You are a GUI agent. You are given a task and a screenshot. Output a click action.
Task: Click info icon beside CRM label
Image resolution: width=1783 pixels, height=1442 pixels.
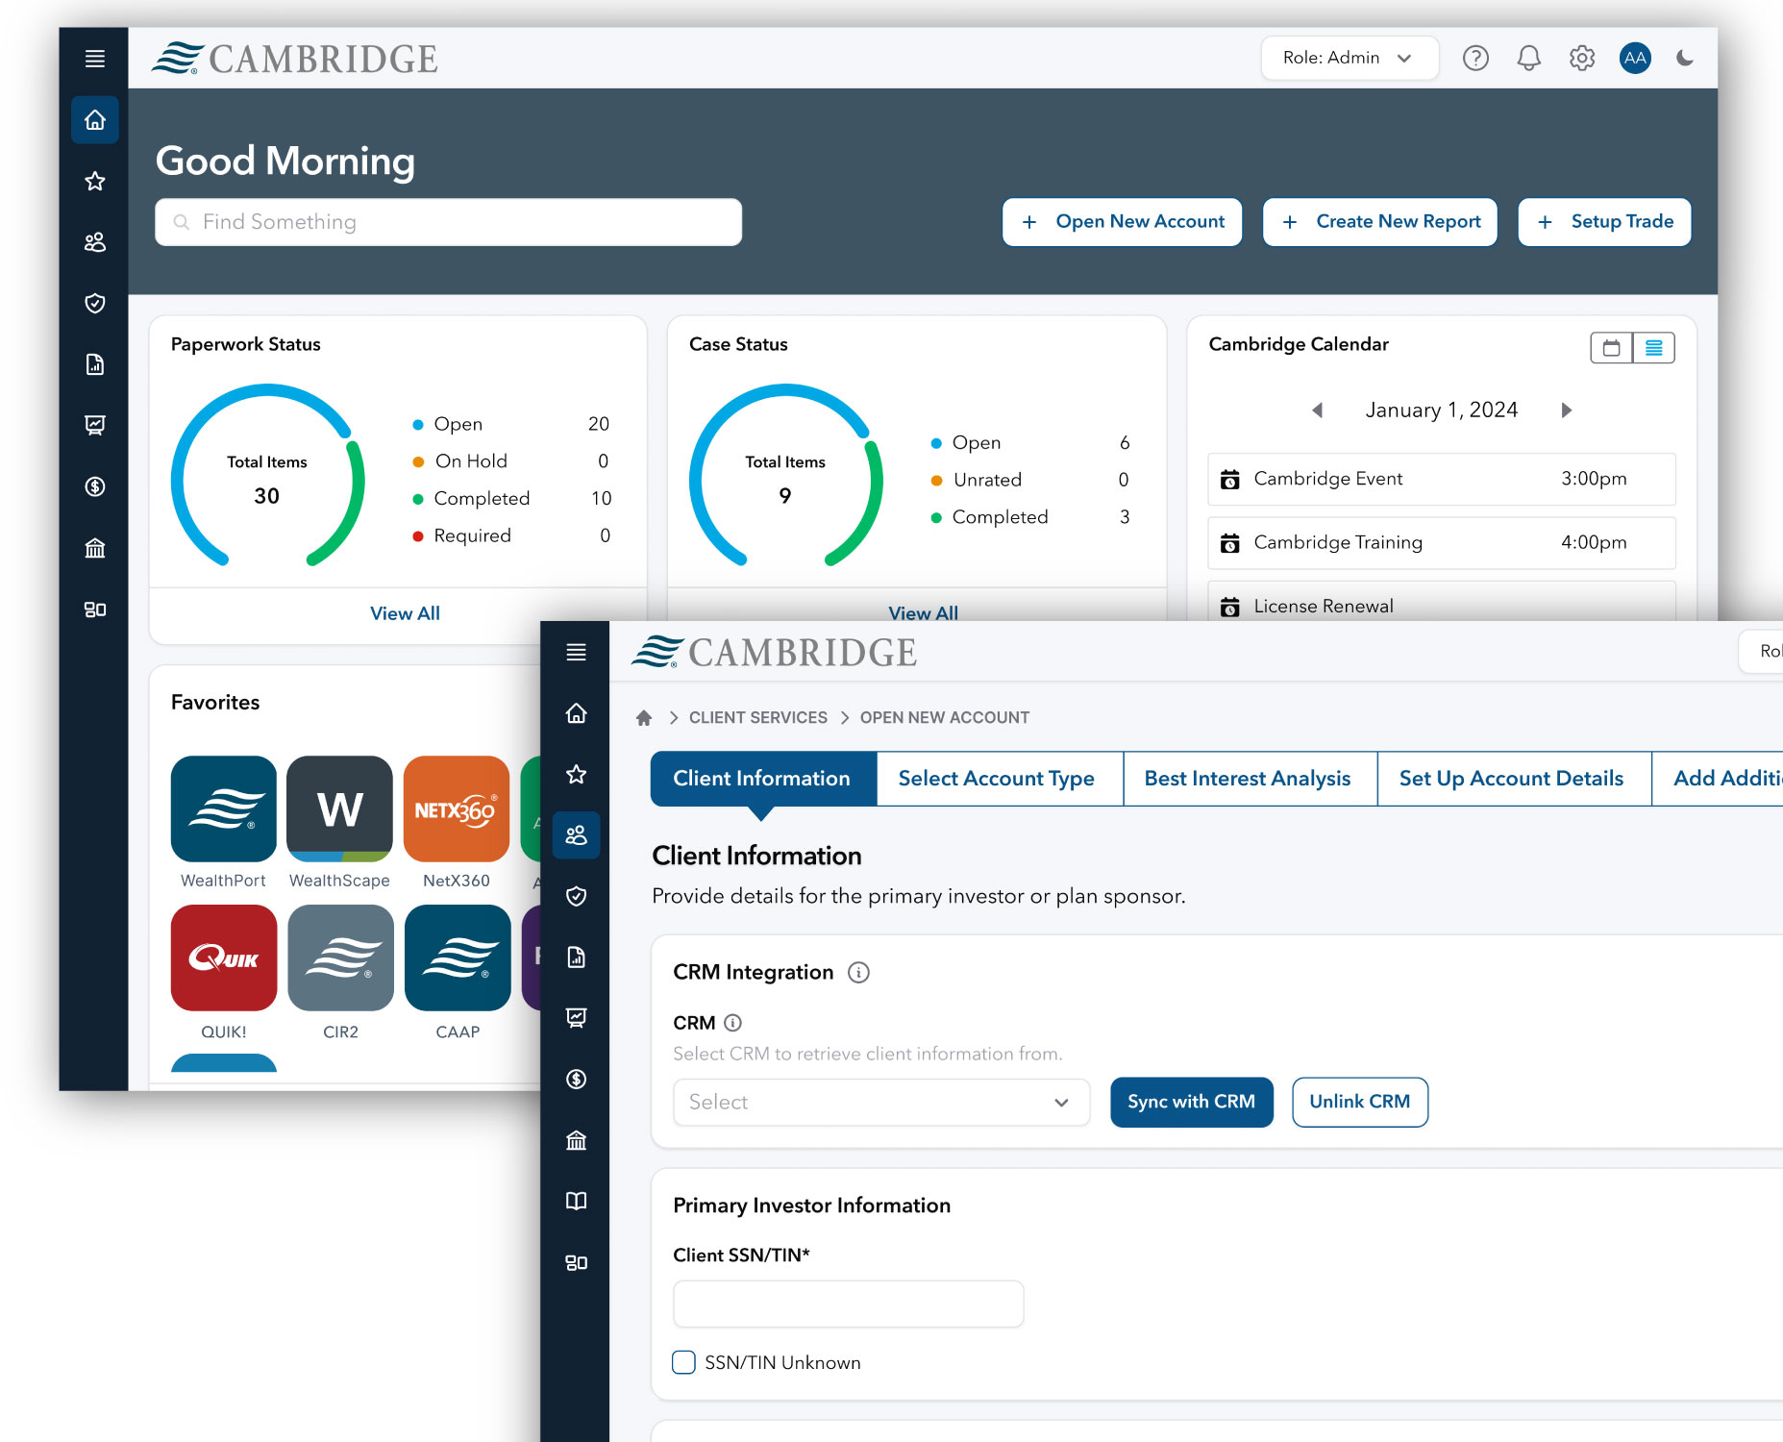pyautogui.click(x=732, y=1023)
